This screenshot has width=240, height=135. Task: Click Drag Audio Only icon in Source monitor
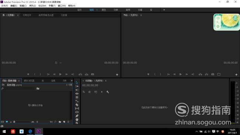(61, 63)
